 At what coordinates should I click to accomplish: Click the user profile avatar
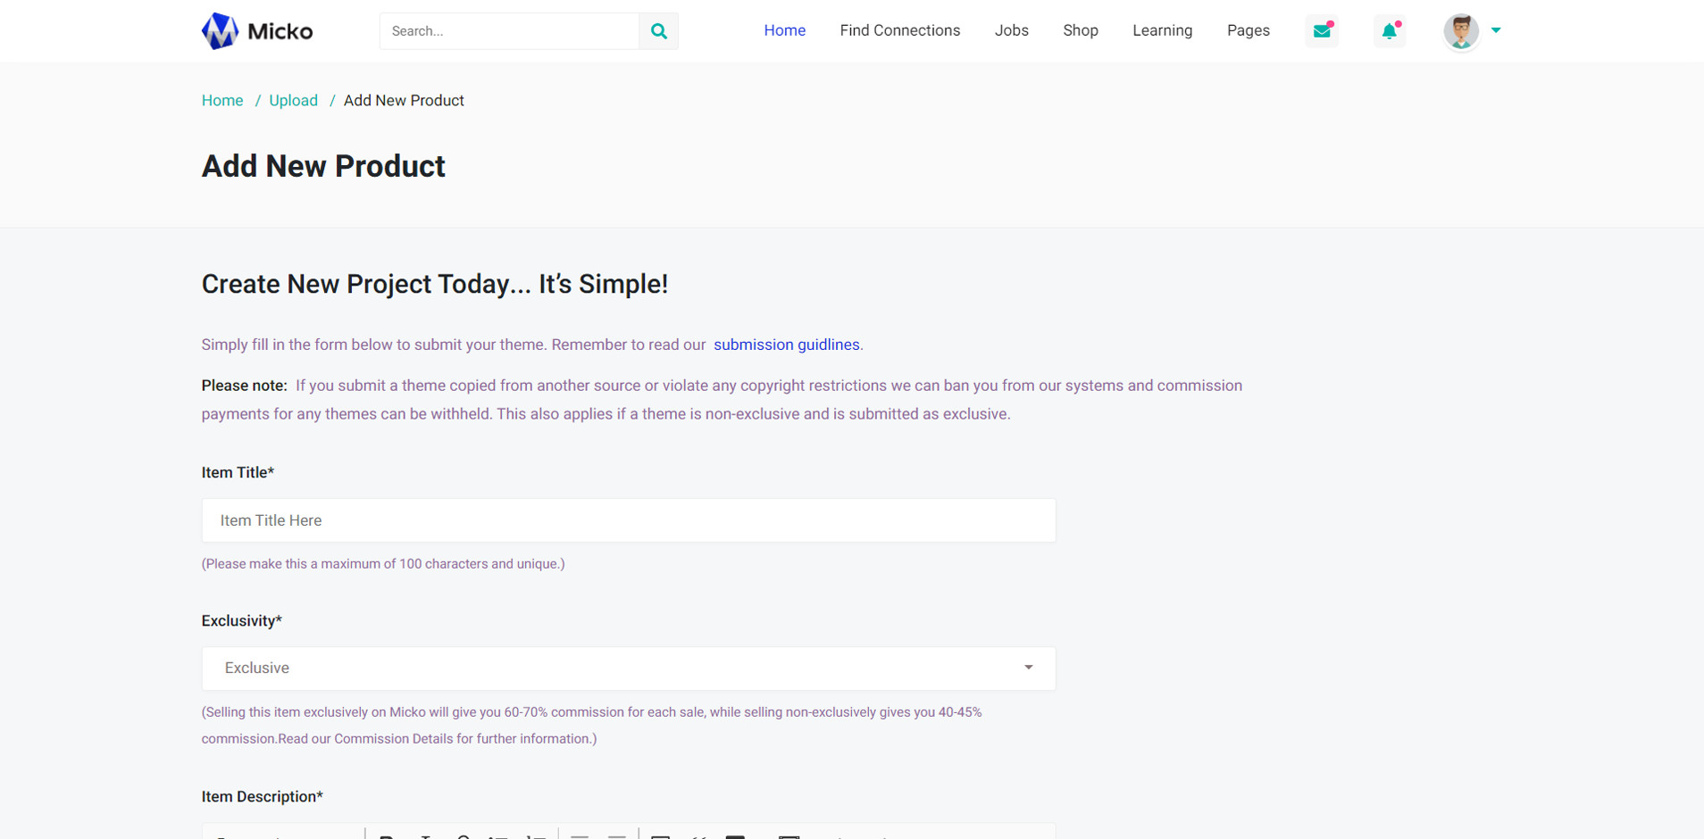[x=1461, y=31]
